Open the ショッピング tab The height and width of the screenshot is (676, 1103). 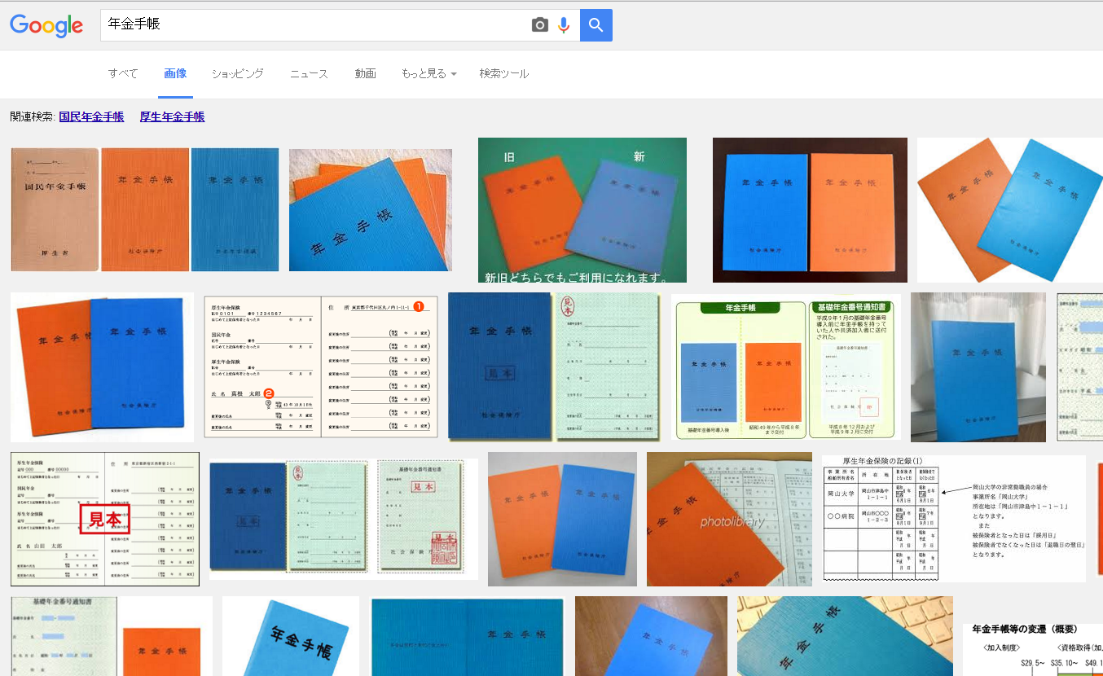(238, 73)
